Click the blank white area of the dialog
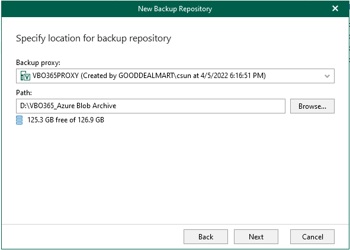Viewport: 350px width, 250px height. point(175,174)
